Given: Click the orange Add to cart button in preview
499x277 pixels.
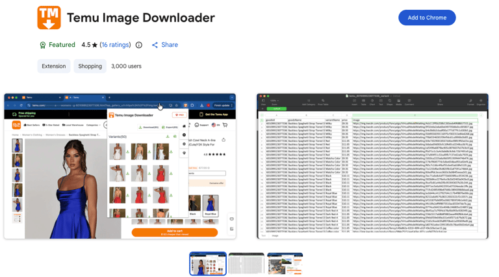Looking at the screenshot, I should click(x=175, y=232).
